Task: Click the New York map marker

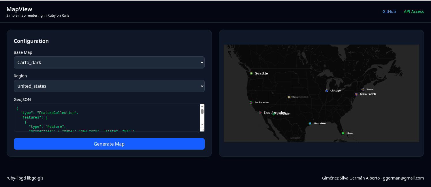Action: coord(356,94)
